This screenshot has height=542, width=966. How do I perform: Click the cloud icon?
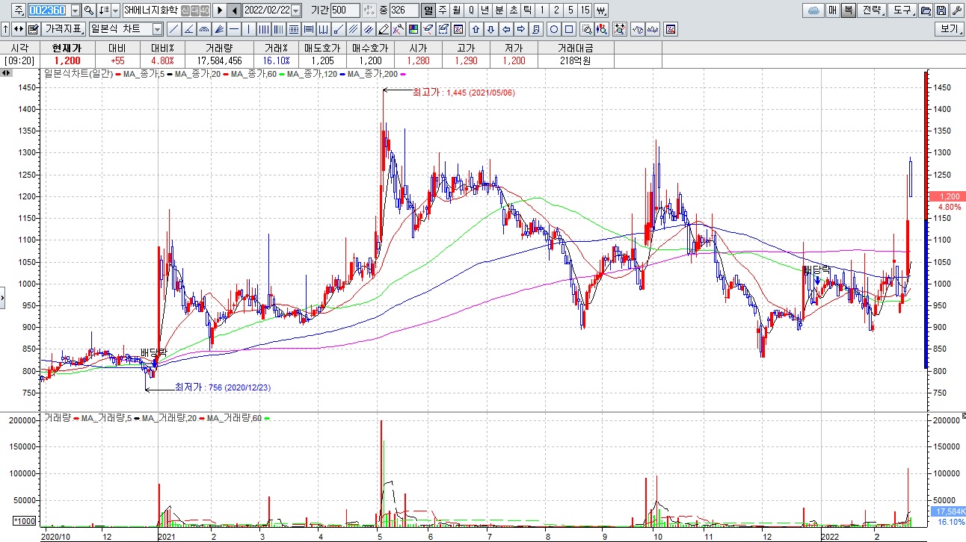coord(813,10)
